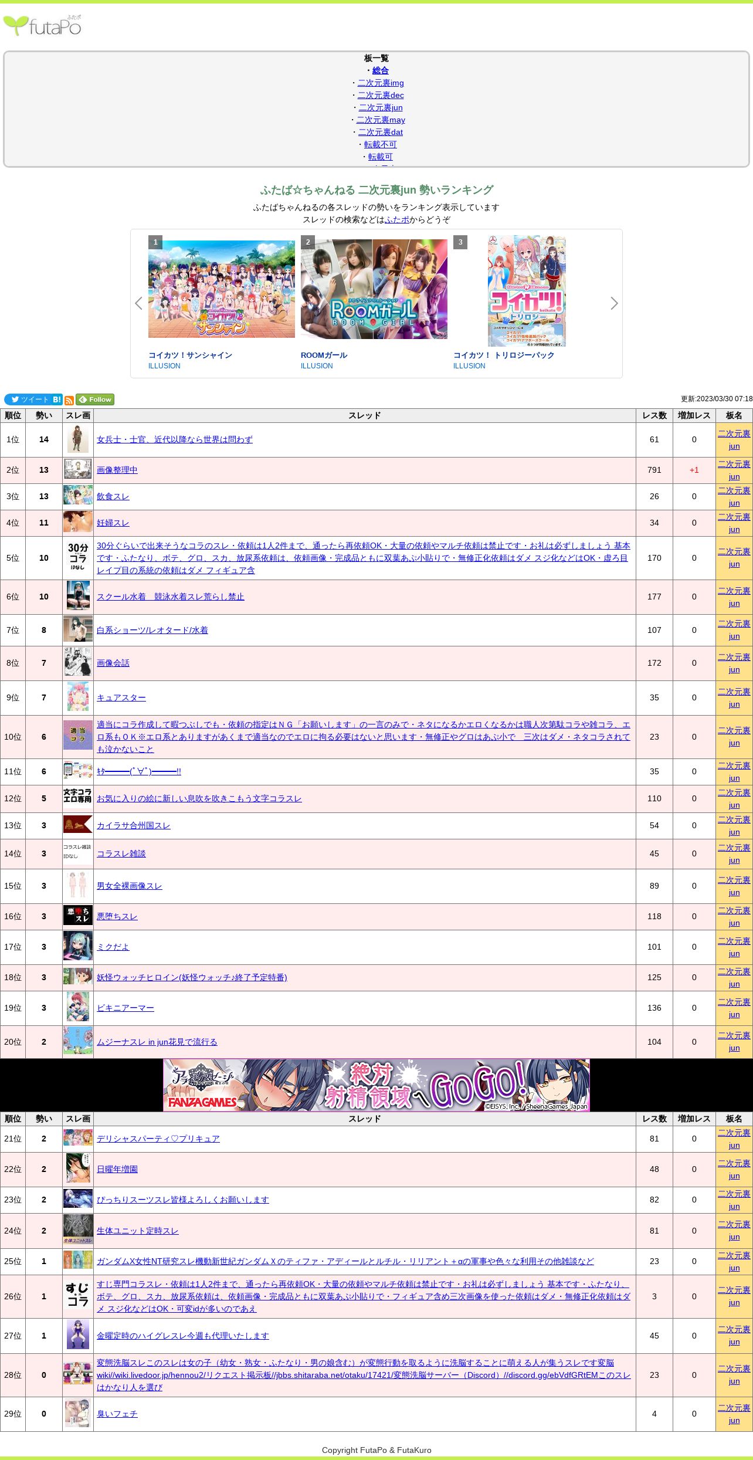753x1460 pixels.
Task: Open thread デリシャスパーティ♡プリキュア
Action: (x=158, y=1139)
